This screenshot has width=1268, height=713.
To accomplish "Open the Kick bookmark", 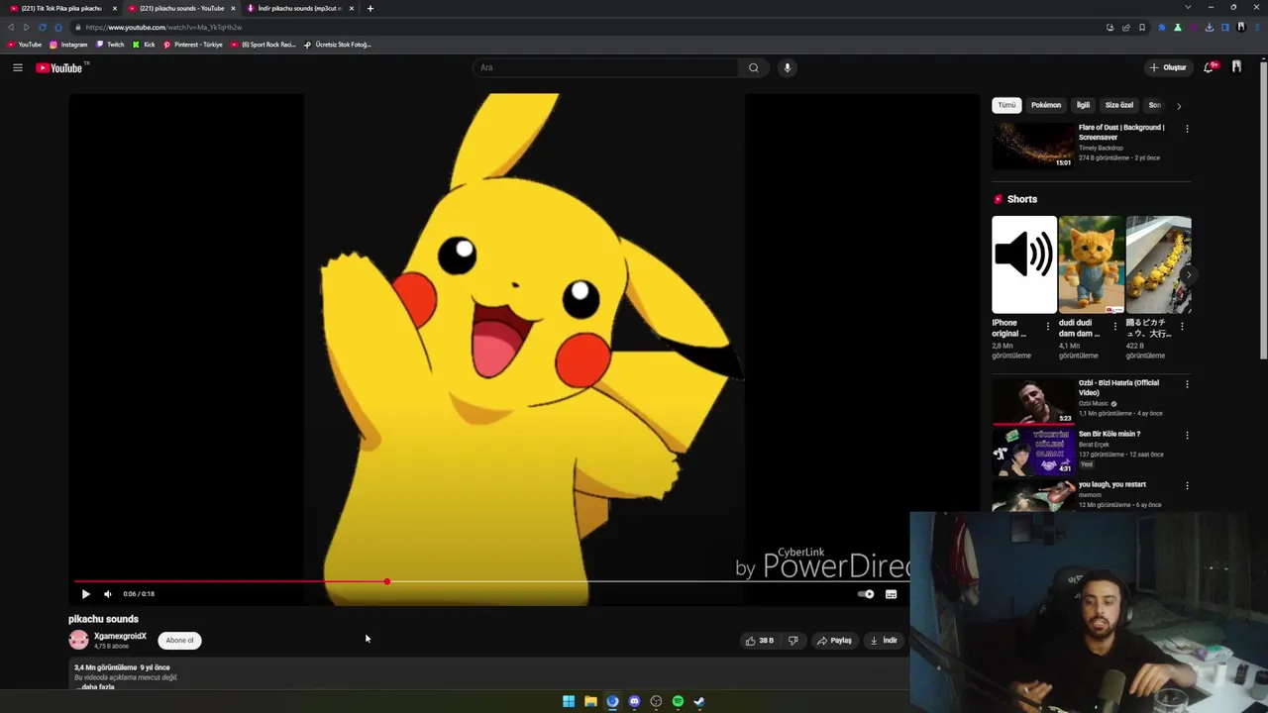I will [x=145, y=45].
